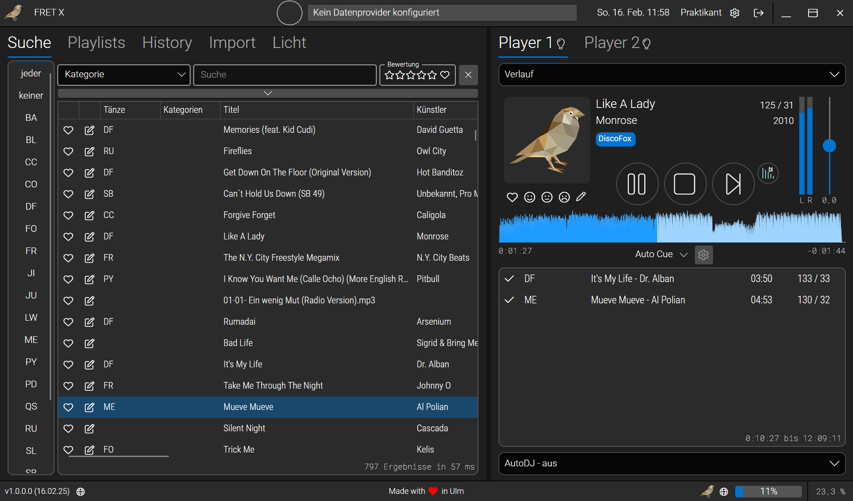Viewport: 853px width, 501px height.
Task: Click the blue volume slider knob
Action: coord(829,146)
